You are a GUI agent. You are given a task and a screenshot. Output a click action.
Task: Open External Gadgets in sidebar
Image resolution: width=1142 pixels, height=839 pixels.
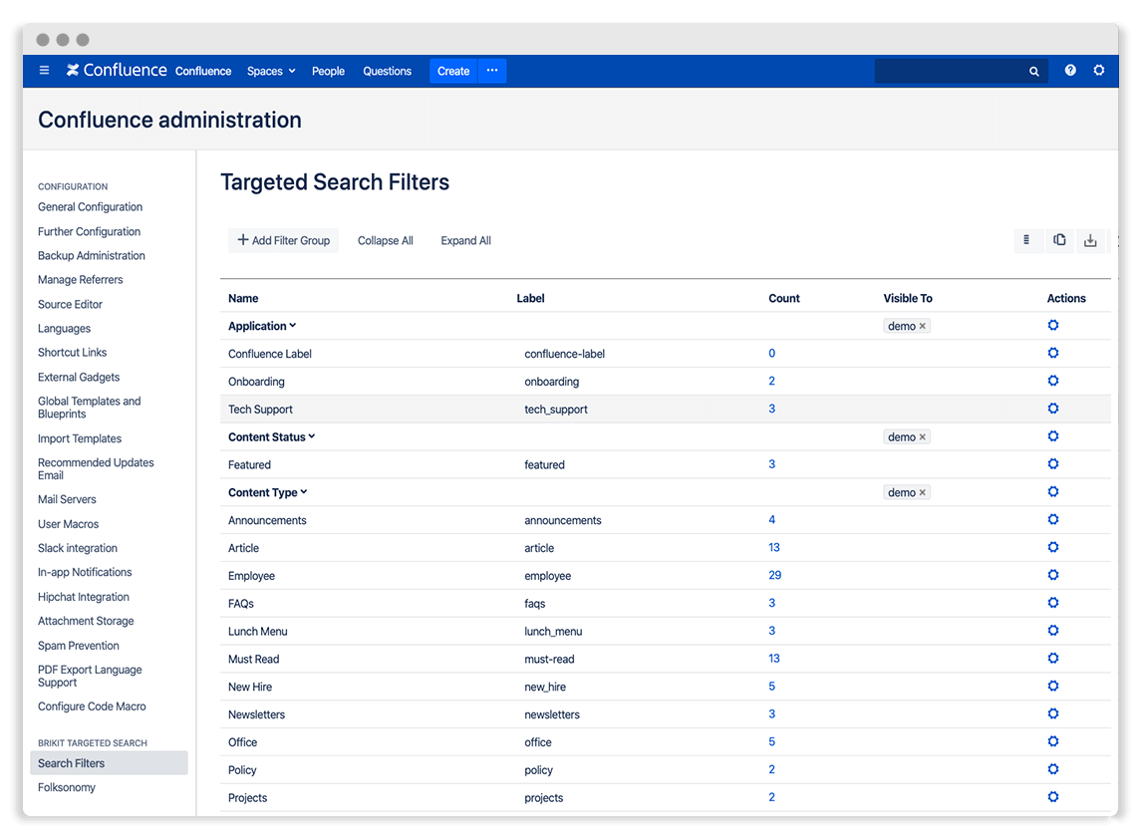point(79,378)
